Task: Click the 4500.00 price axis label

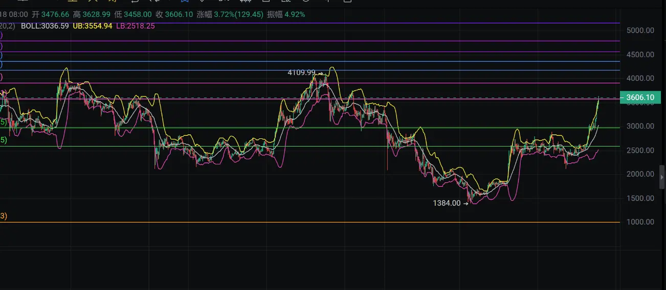Action: click(x=640, y=54)
